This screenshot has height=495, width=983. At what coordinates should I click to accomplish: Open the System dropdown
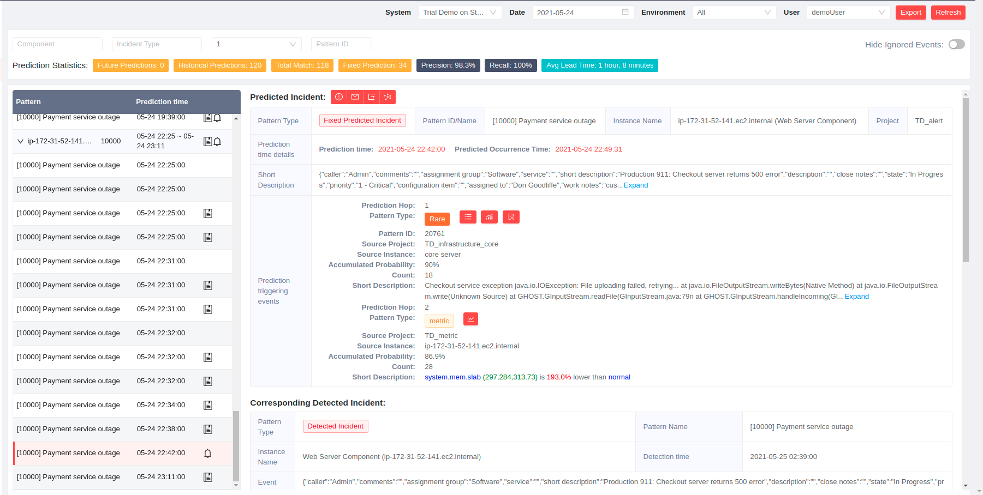click(x=460, y=13)
